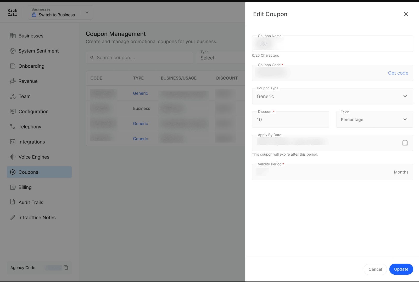Click the Generic link in first row
Screen dimensions: 419x282
point(140,93)
